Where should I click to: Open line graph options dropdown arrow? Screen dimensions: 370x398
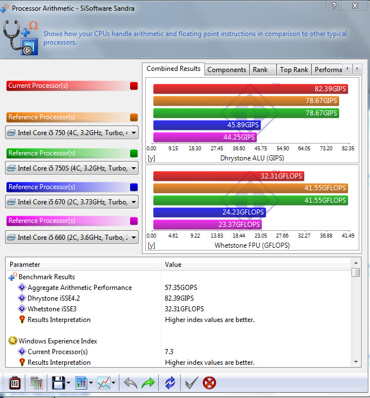114,383
